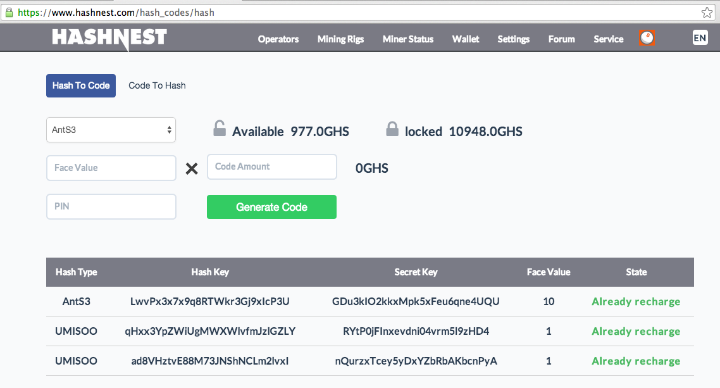Open the AntS3 hash type dropdown
Screen dimensions: 720x388
111,130
